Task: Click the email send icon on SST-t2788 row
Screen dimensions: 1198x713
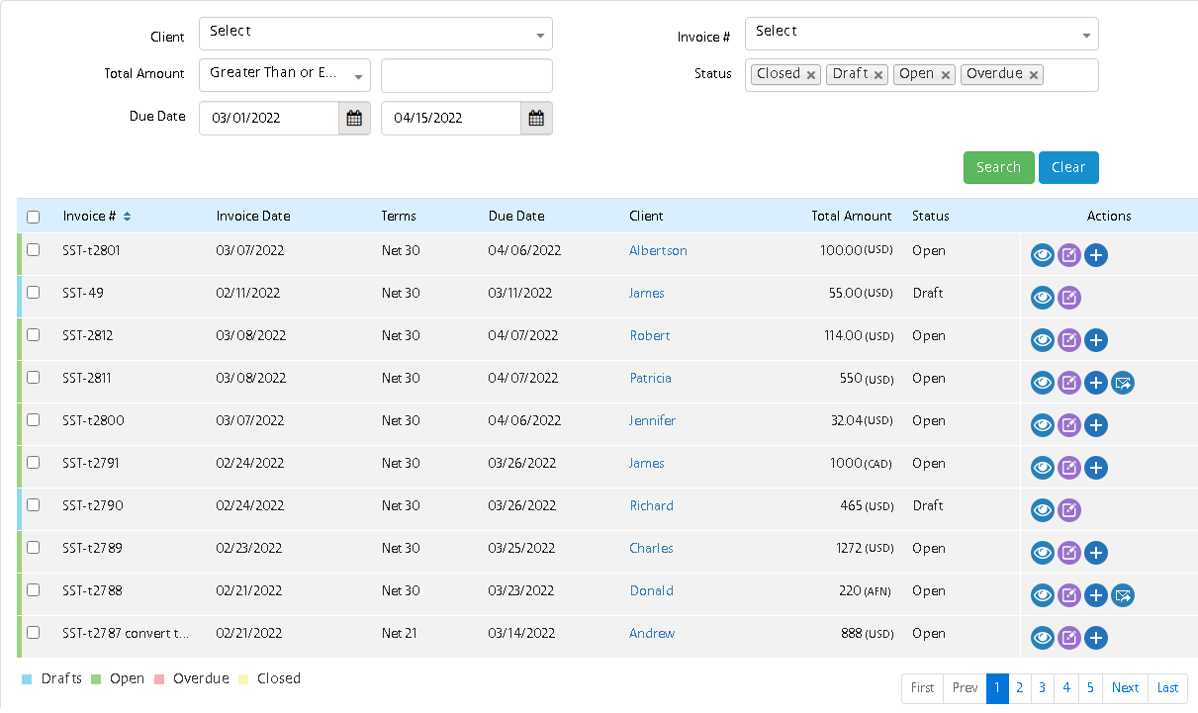Action: [1123, 595]
